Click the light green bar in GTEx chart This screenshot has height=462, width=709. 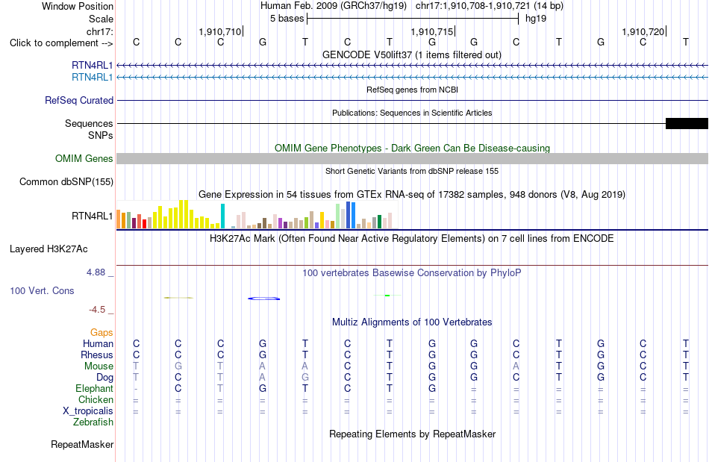338,216
